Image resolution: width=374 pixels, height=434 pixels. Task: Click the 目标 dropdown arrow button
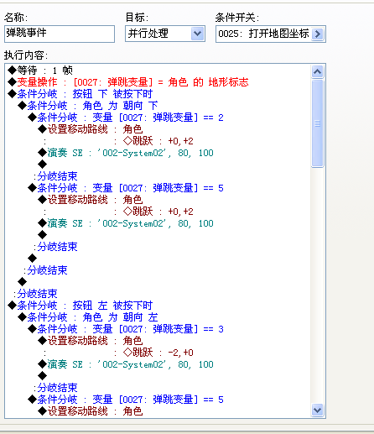pos(198,34)
